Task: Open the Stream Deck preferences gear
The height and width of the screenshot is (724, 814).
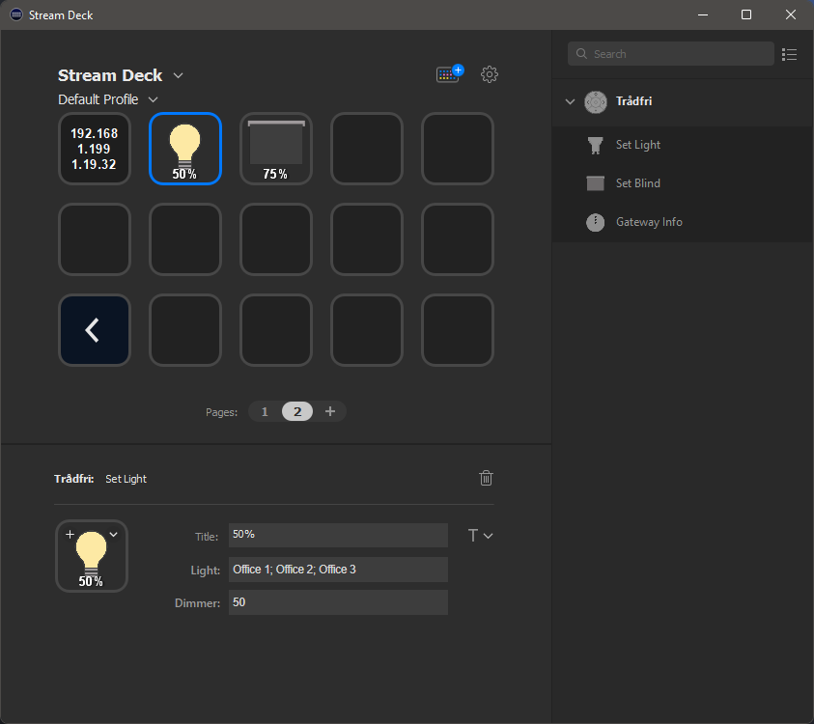Action: [489, 74]
